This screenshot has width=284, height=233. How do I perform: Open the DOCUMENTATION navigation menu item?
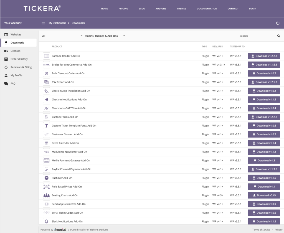(207, 9)
